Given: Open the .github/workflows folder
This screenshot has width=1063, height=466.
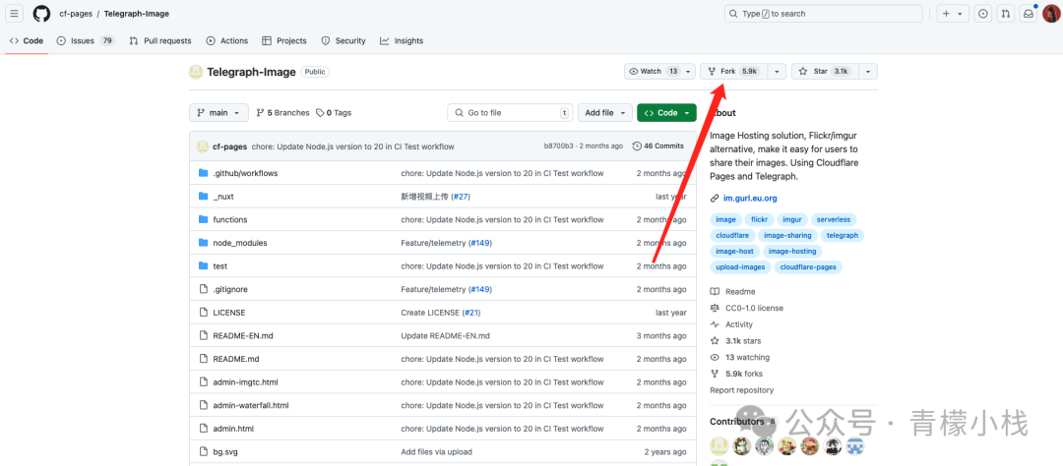Looking at the screenshot, I should [x=245, y=173].
